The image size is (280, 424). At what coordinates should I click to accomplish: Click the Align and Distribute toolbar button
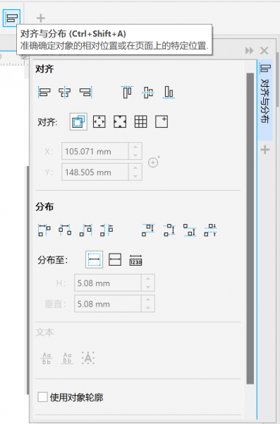[x=11, y=18]
